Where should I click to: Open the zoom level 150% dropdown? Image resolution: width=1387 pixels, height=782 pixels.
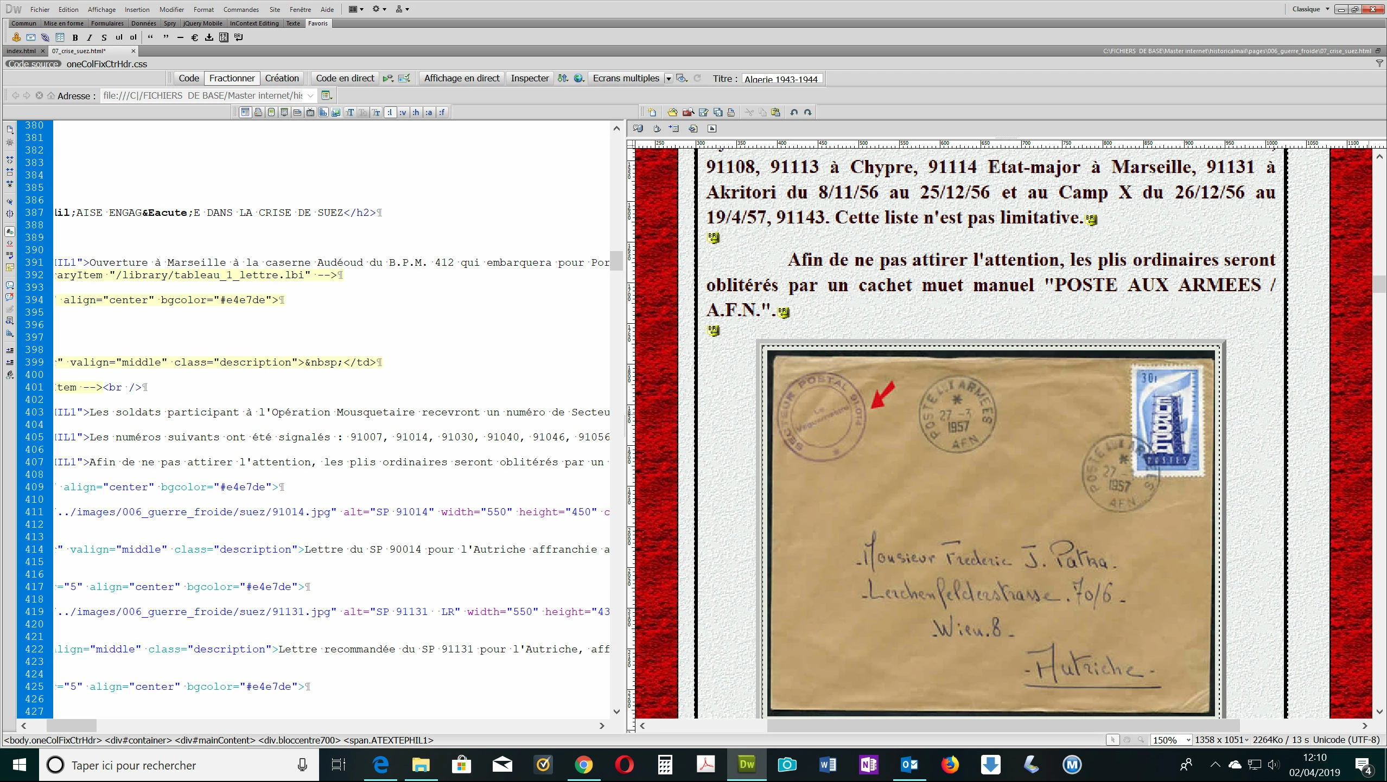click(x=1188, y=740)
